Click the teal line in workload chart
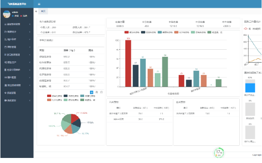The image size is (262, 163). click(x=255, y=45)
